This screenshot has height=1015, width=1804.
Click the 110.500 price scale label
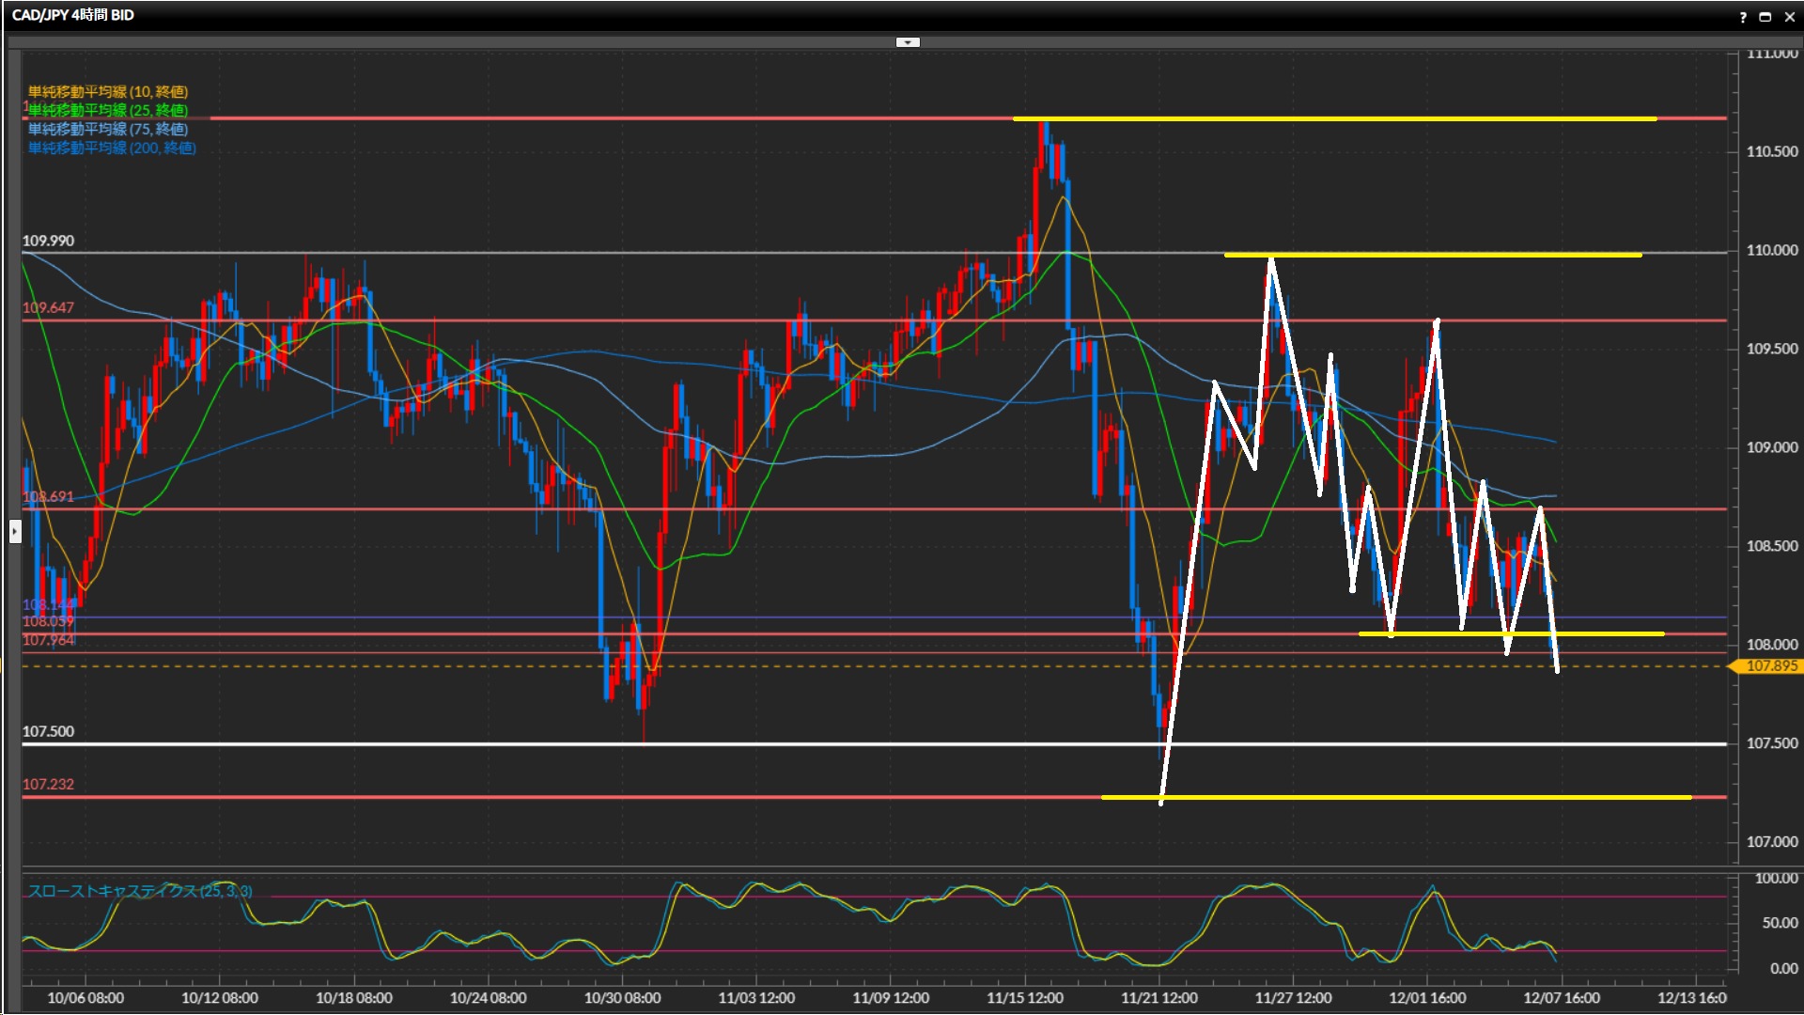pyautogui.click(x=1771, y=151)
